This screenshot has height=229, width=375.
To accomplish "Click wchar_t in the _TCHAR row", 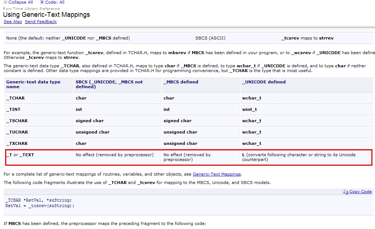I will point(252,98).
